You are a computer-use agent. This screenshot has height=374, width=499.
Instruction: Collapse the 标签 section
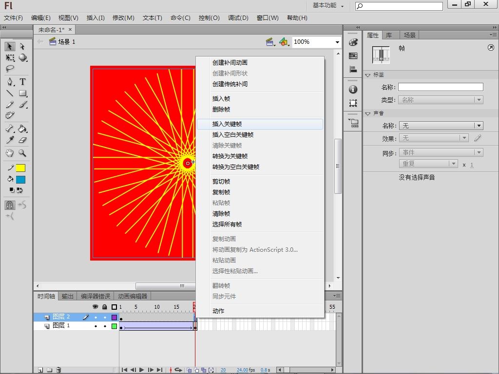(x=368, y=75)
